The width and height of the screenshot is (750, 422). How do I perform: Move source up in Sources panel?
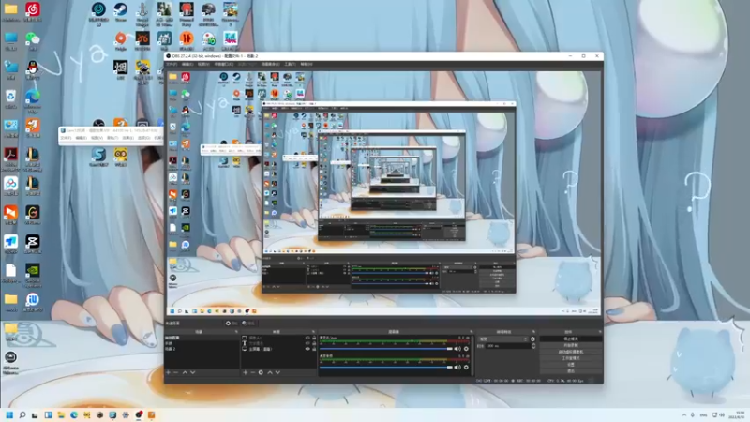270,372
